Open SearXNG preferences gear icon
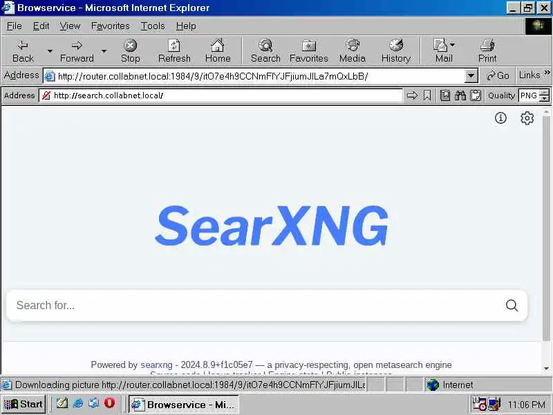553x415 pixels. pos(527,118)
